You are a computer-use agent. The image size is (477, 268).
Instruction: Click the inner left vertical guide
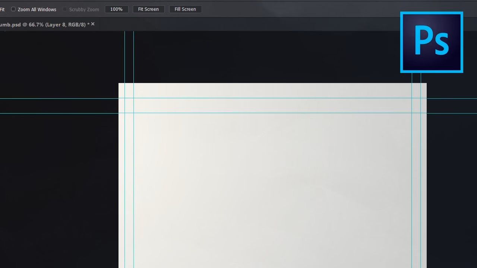133,167
